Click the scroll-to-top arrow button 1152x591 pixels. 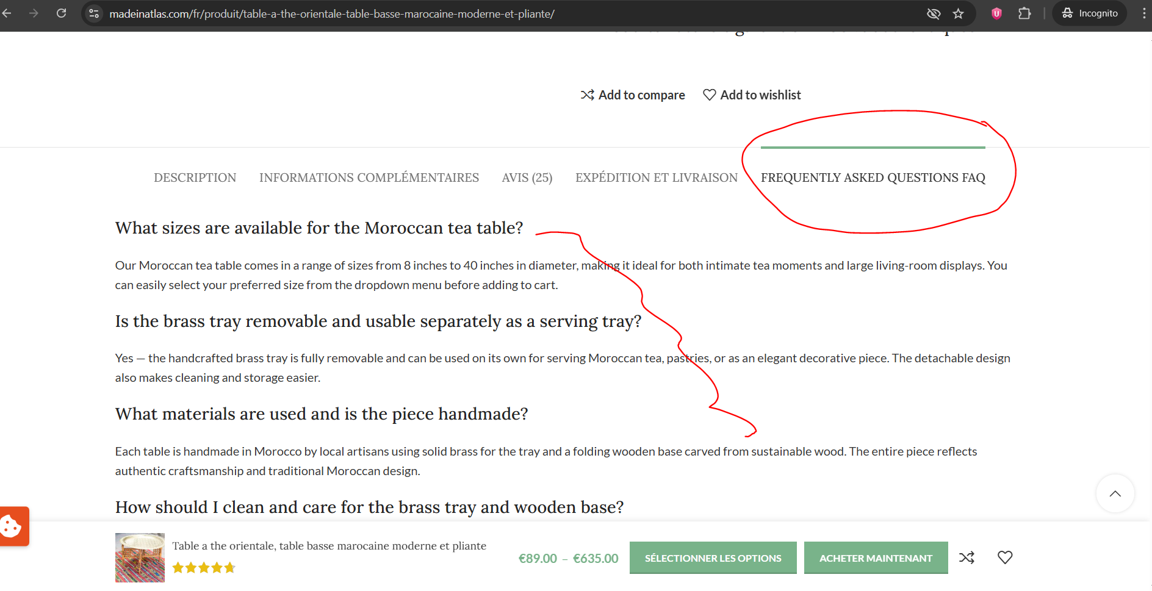click(1115, 493)
